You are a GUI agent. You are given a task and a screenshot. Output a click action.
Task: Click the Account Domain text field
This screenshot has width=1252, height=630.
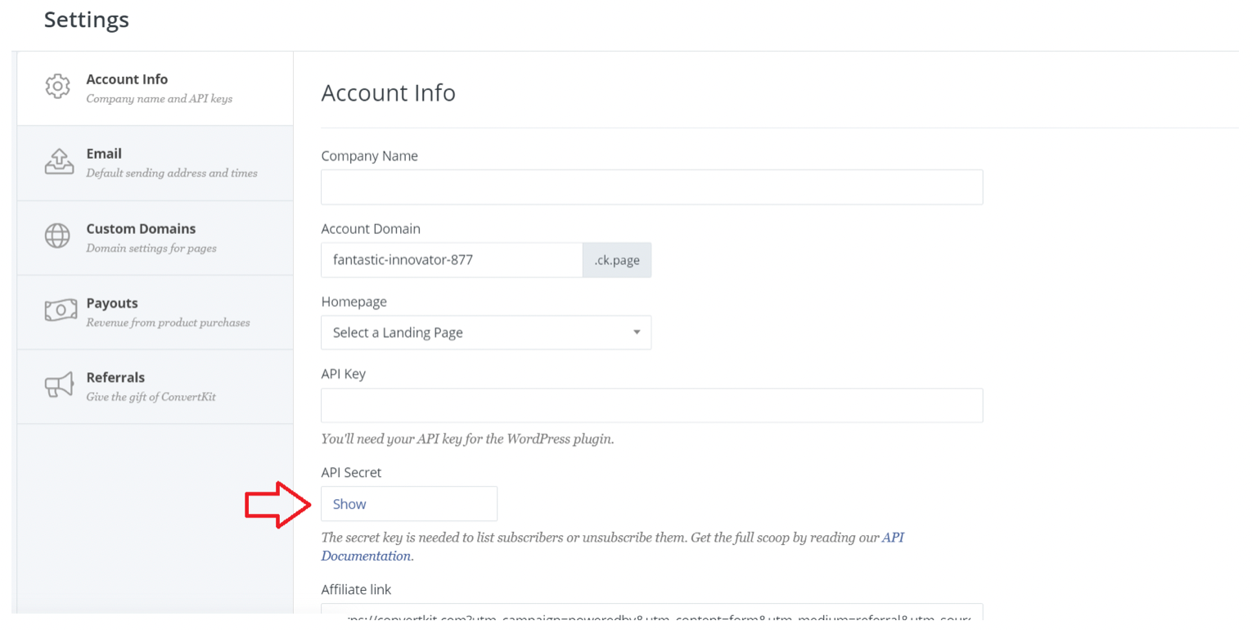coord(452,260)
